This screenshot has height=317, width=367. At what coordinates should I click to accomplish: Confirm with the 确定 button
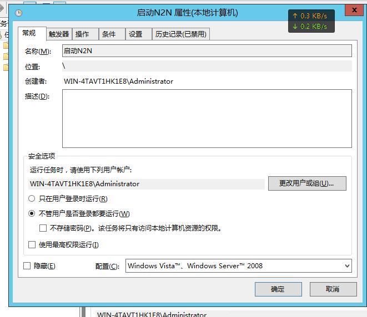[278, 289]
